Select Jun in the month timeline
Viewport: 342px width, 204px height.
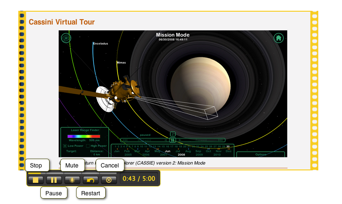click(168, 151)
